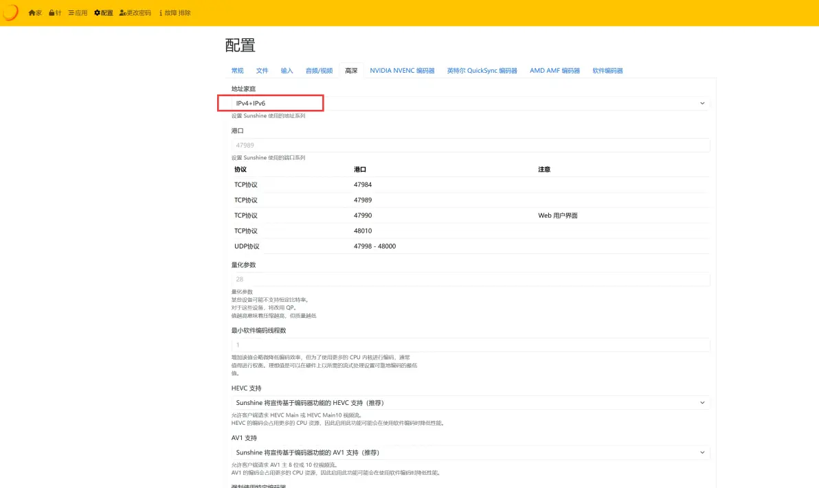Focus the minimum software encoding threads field
The image size is (819, 488).
pos(470,345)
